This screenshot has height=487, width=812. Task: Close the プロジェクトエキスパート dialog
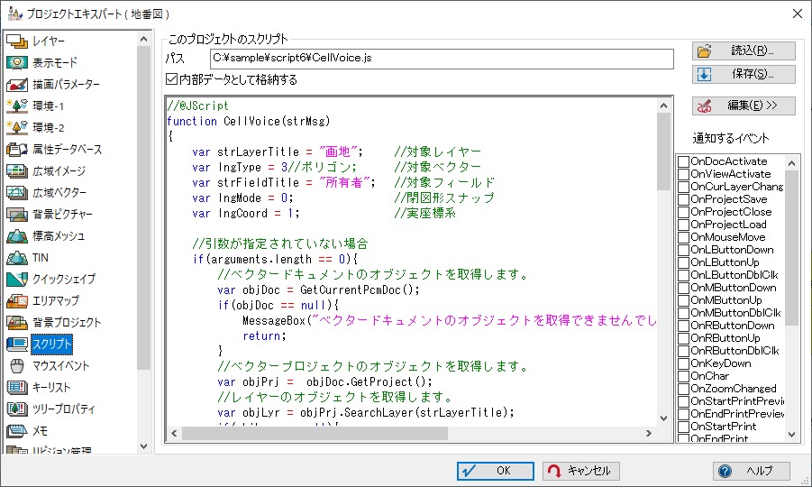point(798,14)
